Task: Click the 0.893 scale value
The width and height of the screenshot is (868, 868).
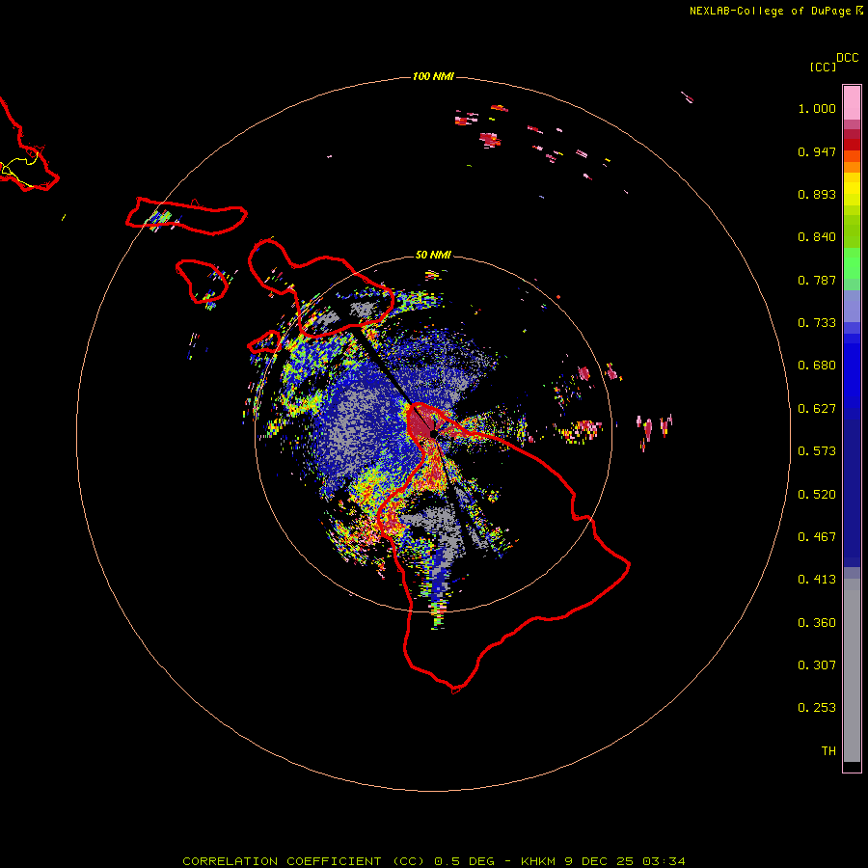Action: pos(817,194)
